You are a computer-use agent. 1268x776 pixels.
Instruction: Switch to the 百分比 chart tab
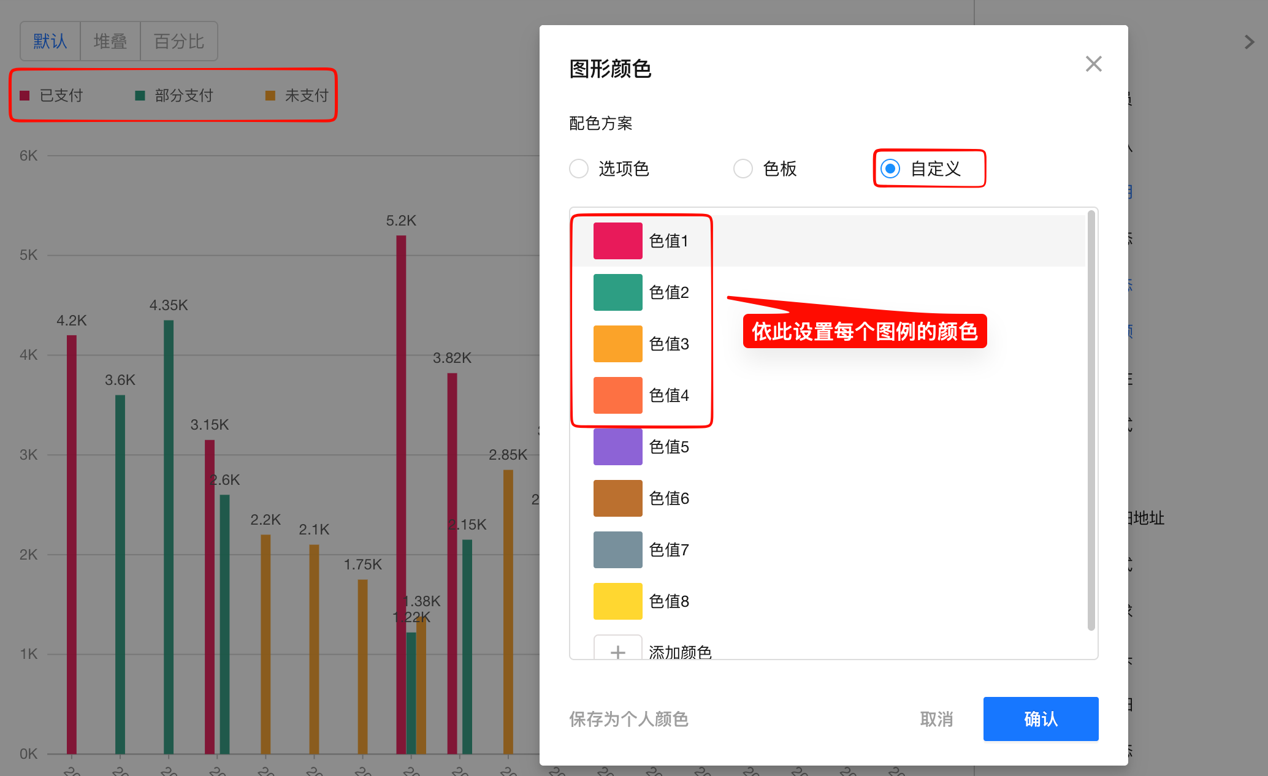178,42
